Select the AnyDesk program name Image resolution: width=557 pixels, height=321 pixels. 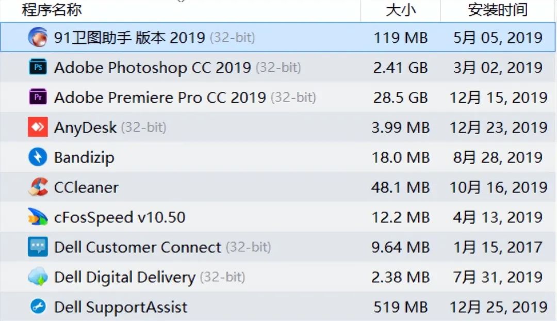pyautogui.click(x=85, y=127)
